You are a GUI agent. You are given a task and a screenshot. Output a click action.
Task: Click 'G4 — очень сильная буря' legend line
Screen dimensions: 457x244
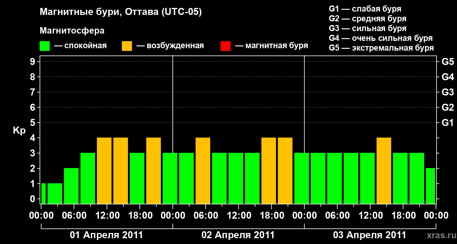click(381, 38)
